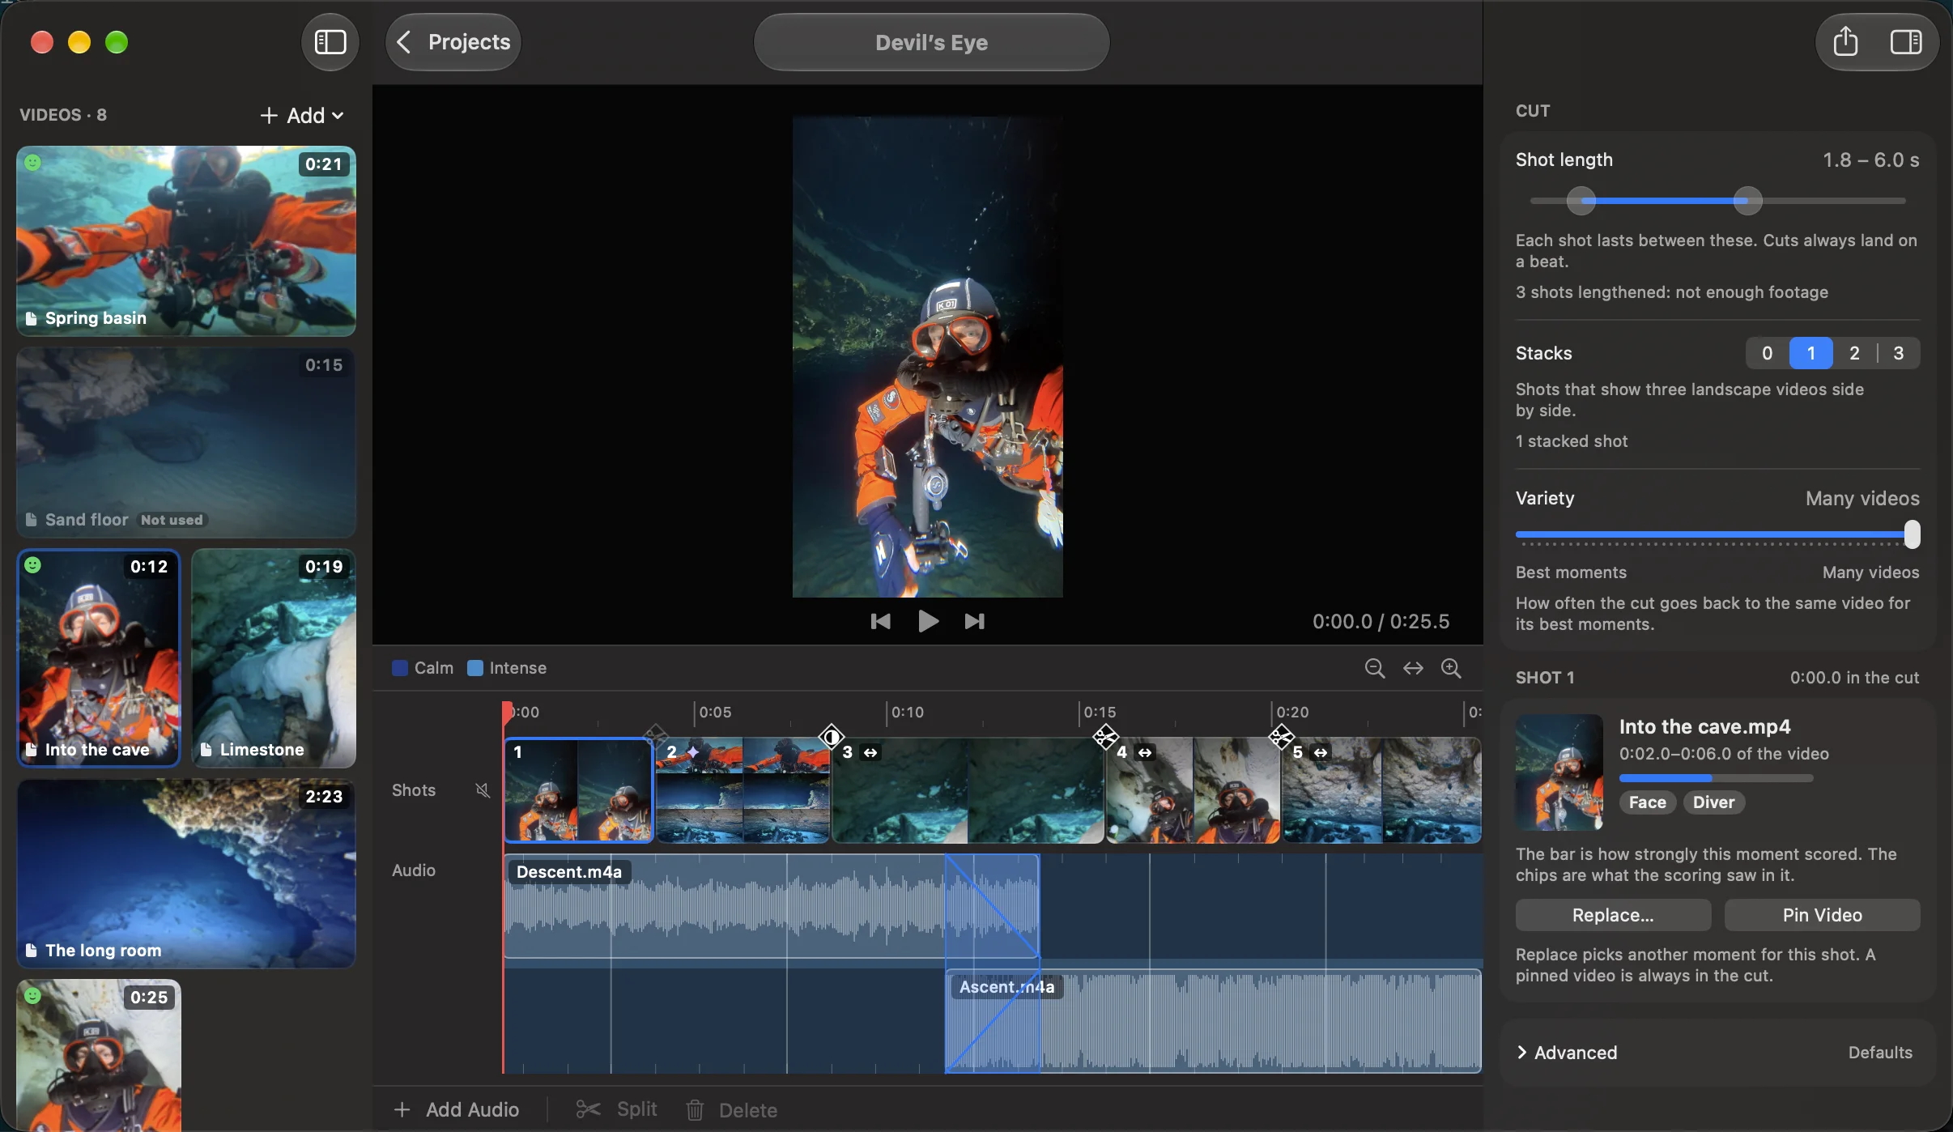This screenshot has height=1132, width=1953.
Task: Toggle the left sidebar panel icon
Action: pyautogui.click(x=330, y=42)
